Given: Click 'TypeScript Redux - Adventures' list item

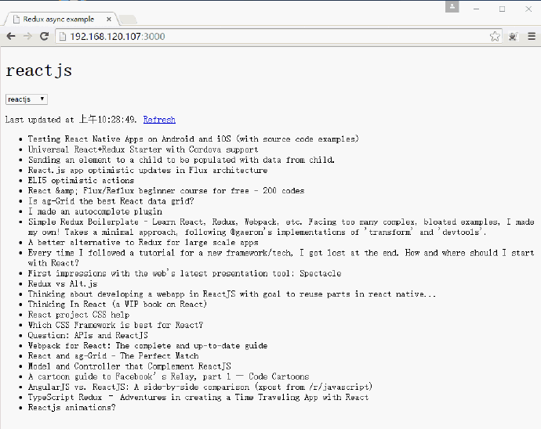Looking at the screenshot, I should (x=198, y=397).
